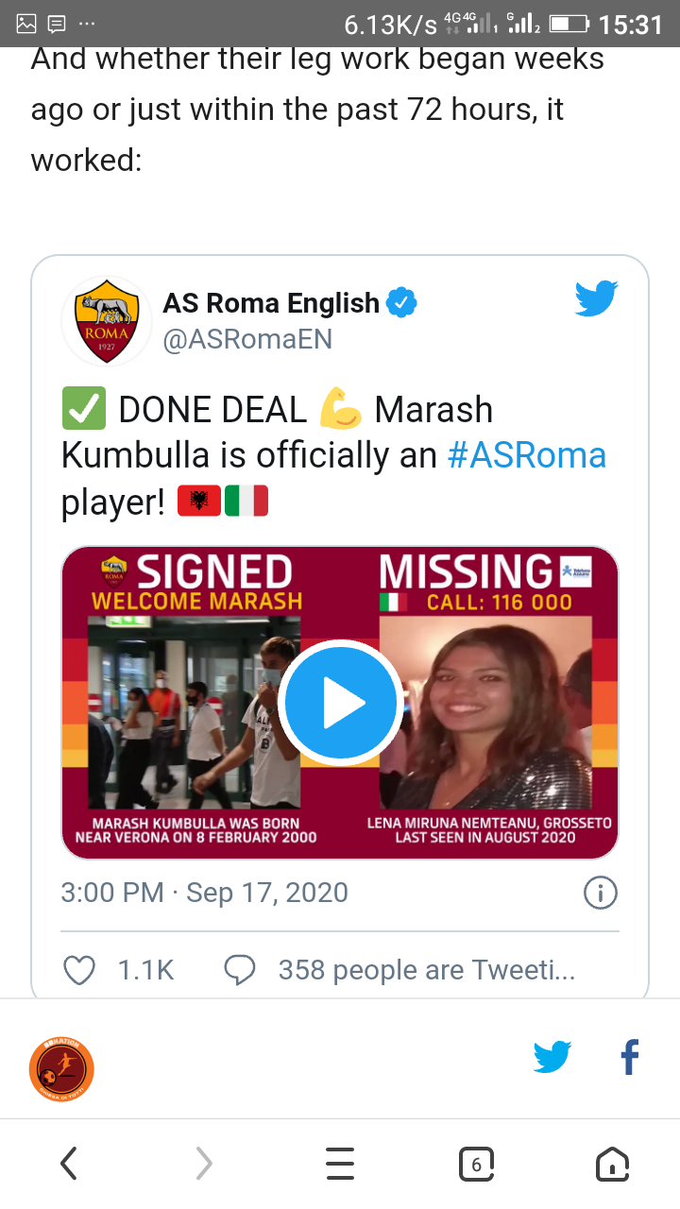Open AS Roma club crest avatar
Viewport: 680px width, 1209px height.
coord(107,321)
